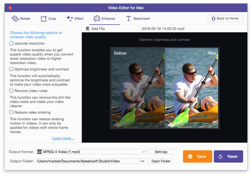Expand the Output Format dropdown arrow

coord(144,152)
